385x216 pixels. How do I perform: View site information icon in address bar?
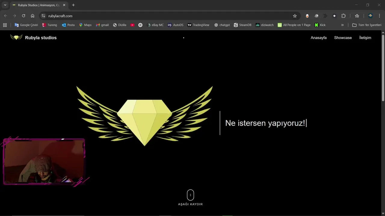point(43,16)
